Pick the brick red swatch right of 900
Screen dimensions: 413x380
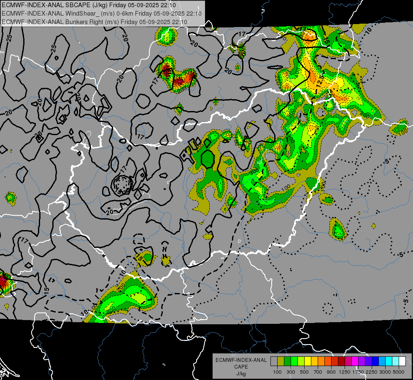pos(335,361)
